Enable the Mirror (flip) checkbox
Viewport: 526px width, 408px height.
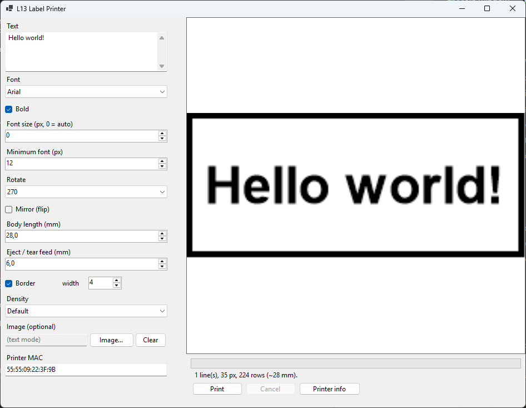9,209
